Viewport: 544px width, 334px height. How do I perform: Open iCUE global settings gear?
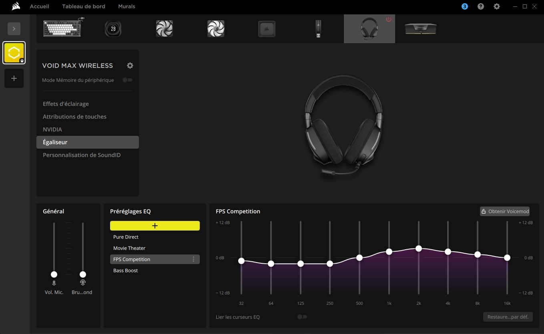pyautogui.click(x=497, y=6)
